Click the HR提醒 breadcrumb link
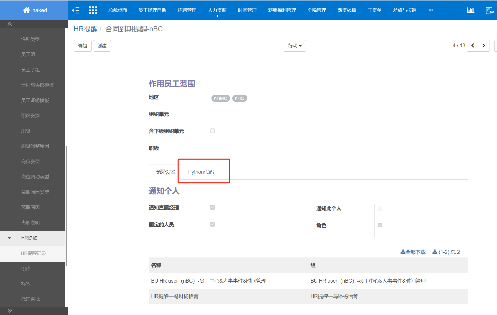 click(x=86, y=29)
